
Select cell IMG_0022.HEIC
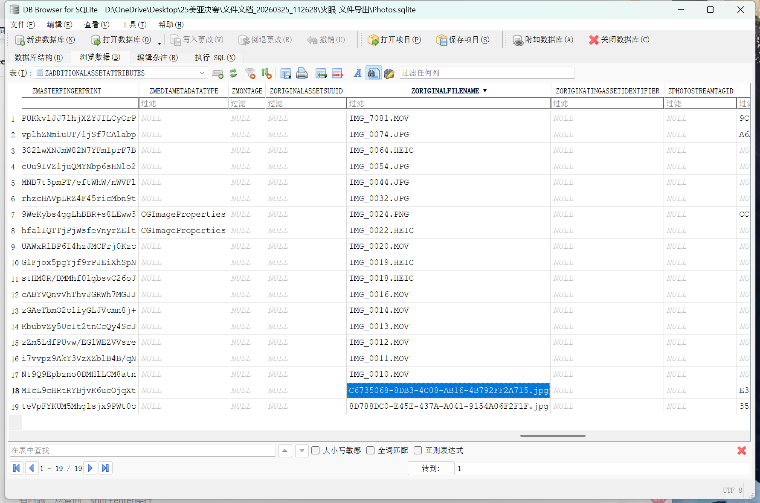[x=449, y=230]
